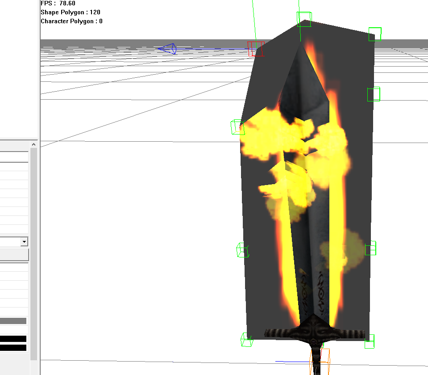Viewport: 428px width, 375px height.
Task: Select the green cube handle at the bottom-left panel corner
Action: click(x=247, y=340)
